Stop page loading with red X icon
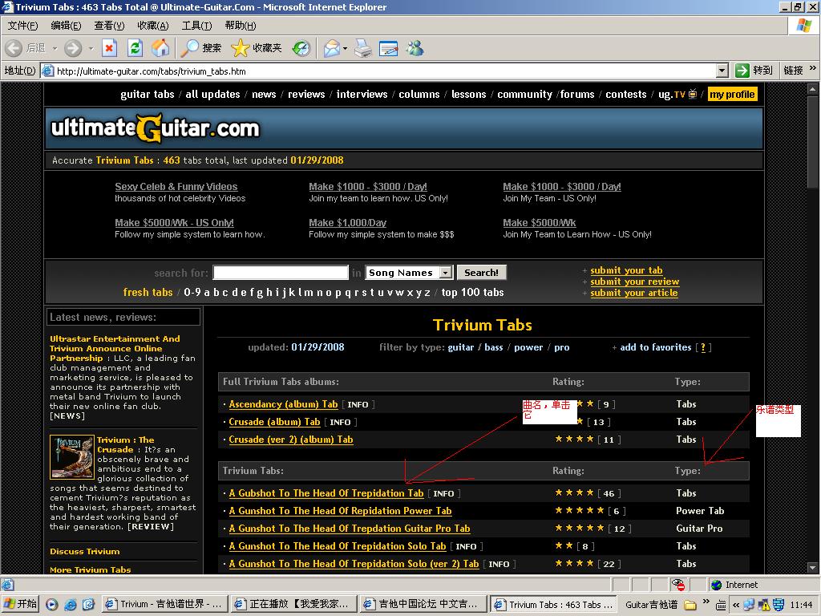This screenshot has height=616, width=821. (x=109, y=48)
